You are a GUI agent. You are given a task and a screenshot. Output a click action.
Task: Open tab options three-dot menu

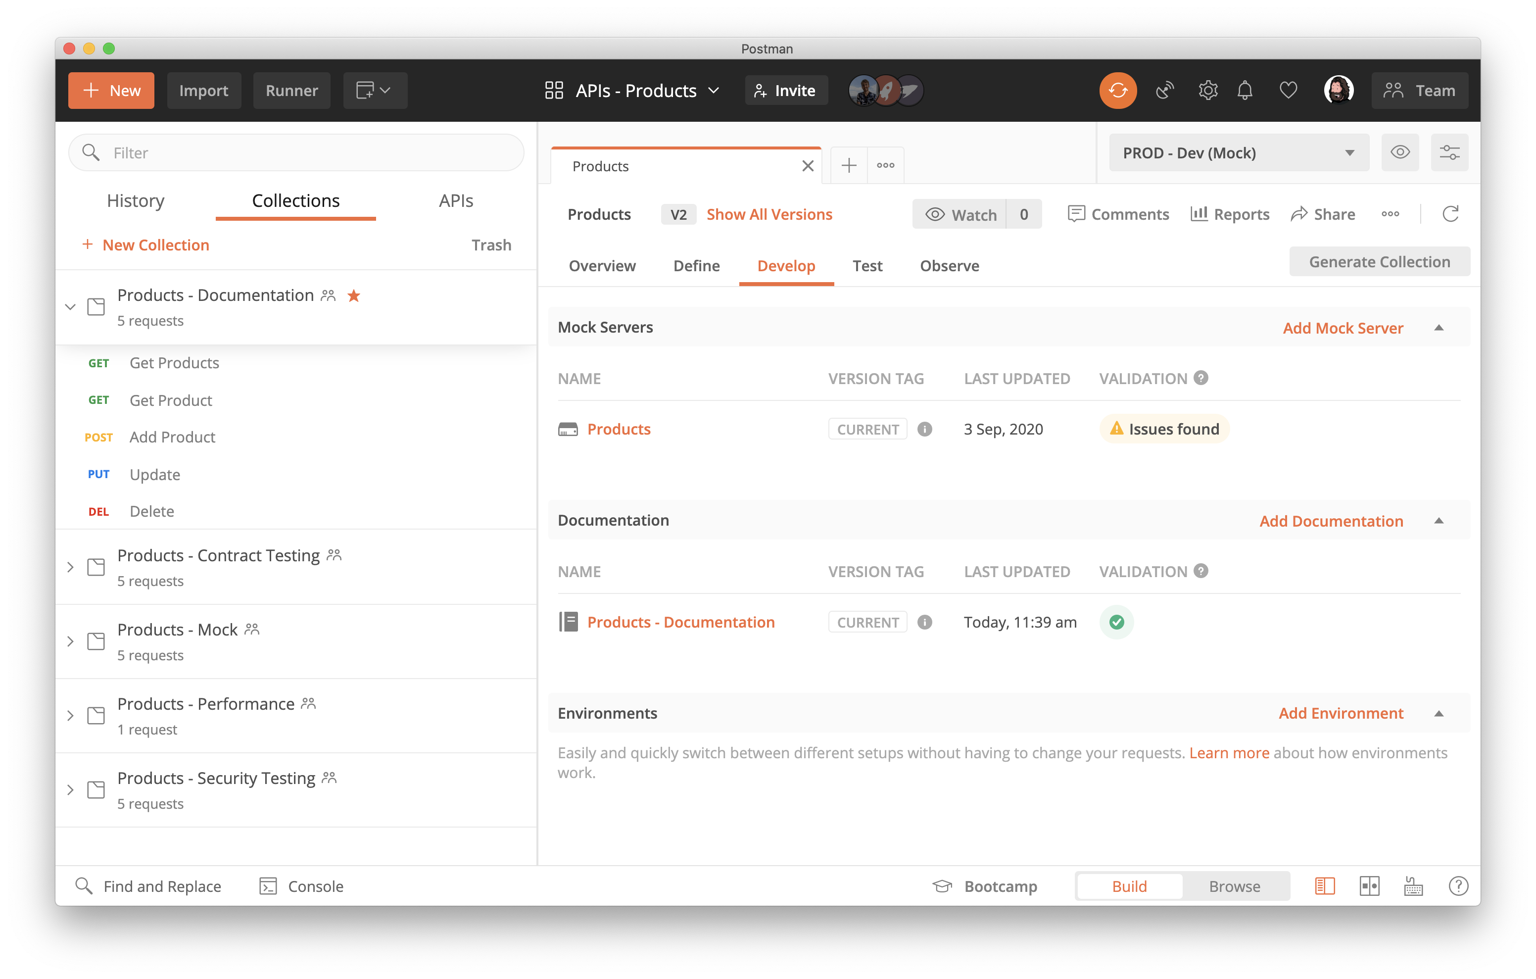(x=885, y=165)
